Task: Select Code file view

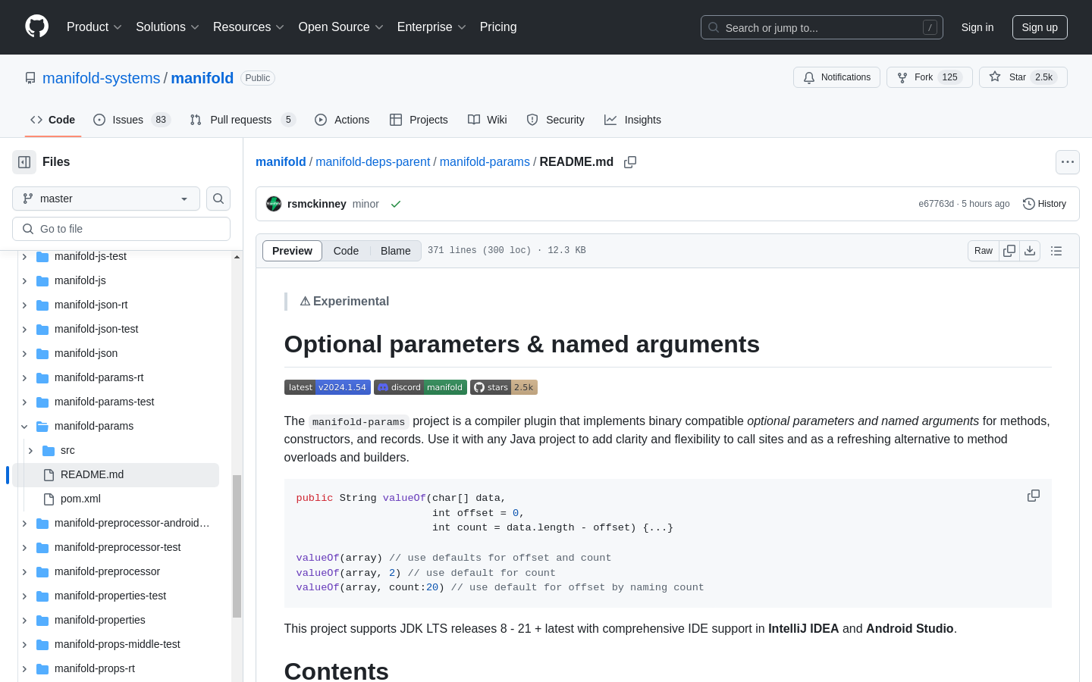Action: pyautogui.click(x=346, y=251)
